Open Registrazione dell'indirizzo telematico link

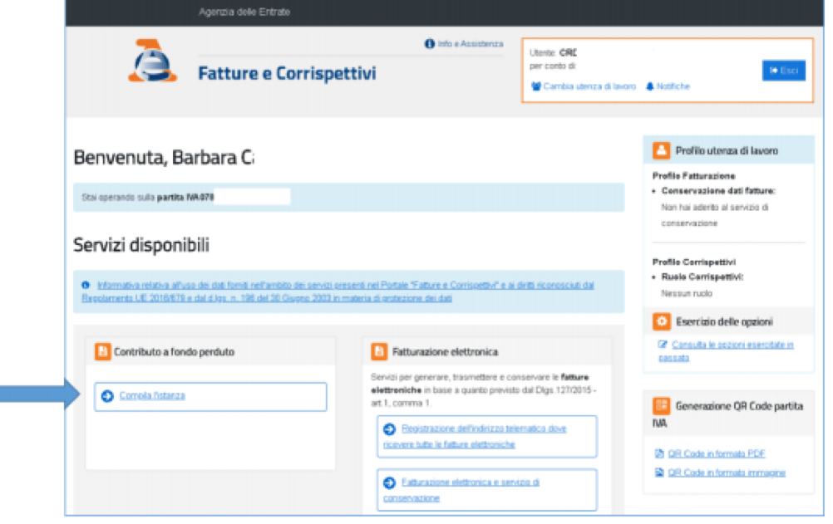pos(483,436)
